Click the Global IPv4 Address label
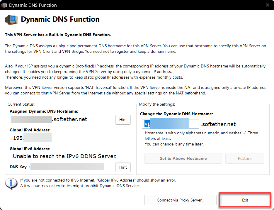The height and width of the screenshot is (210, 274). pos(30,130)
